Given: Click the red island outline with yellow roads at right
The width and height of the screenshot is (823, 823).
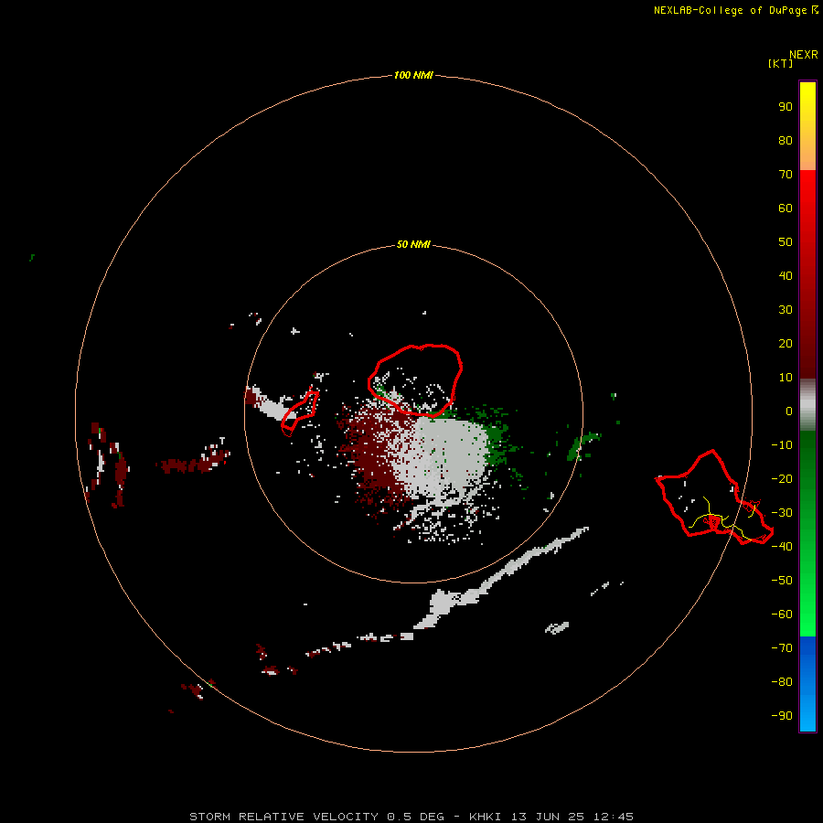Looking at the screenshot, I should click(x=714, y=497).
